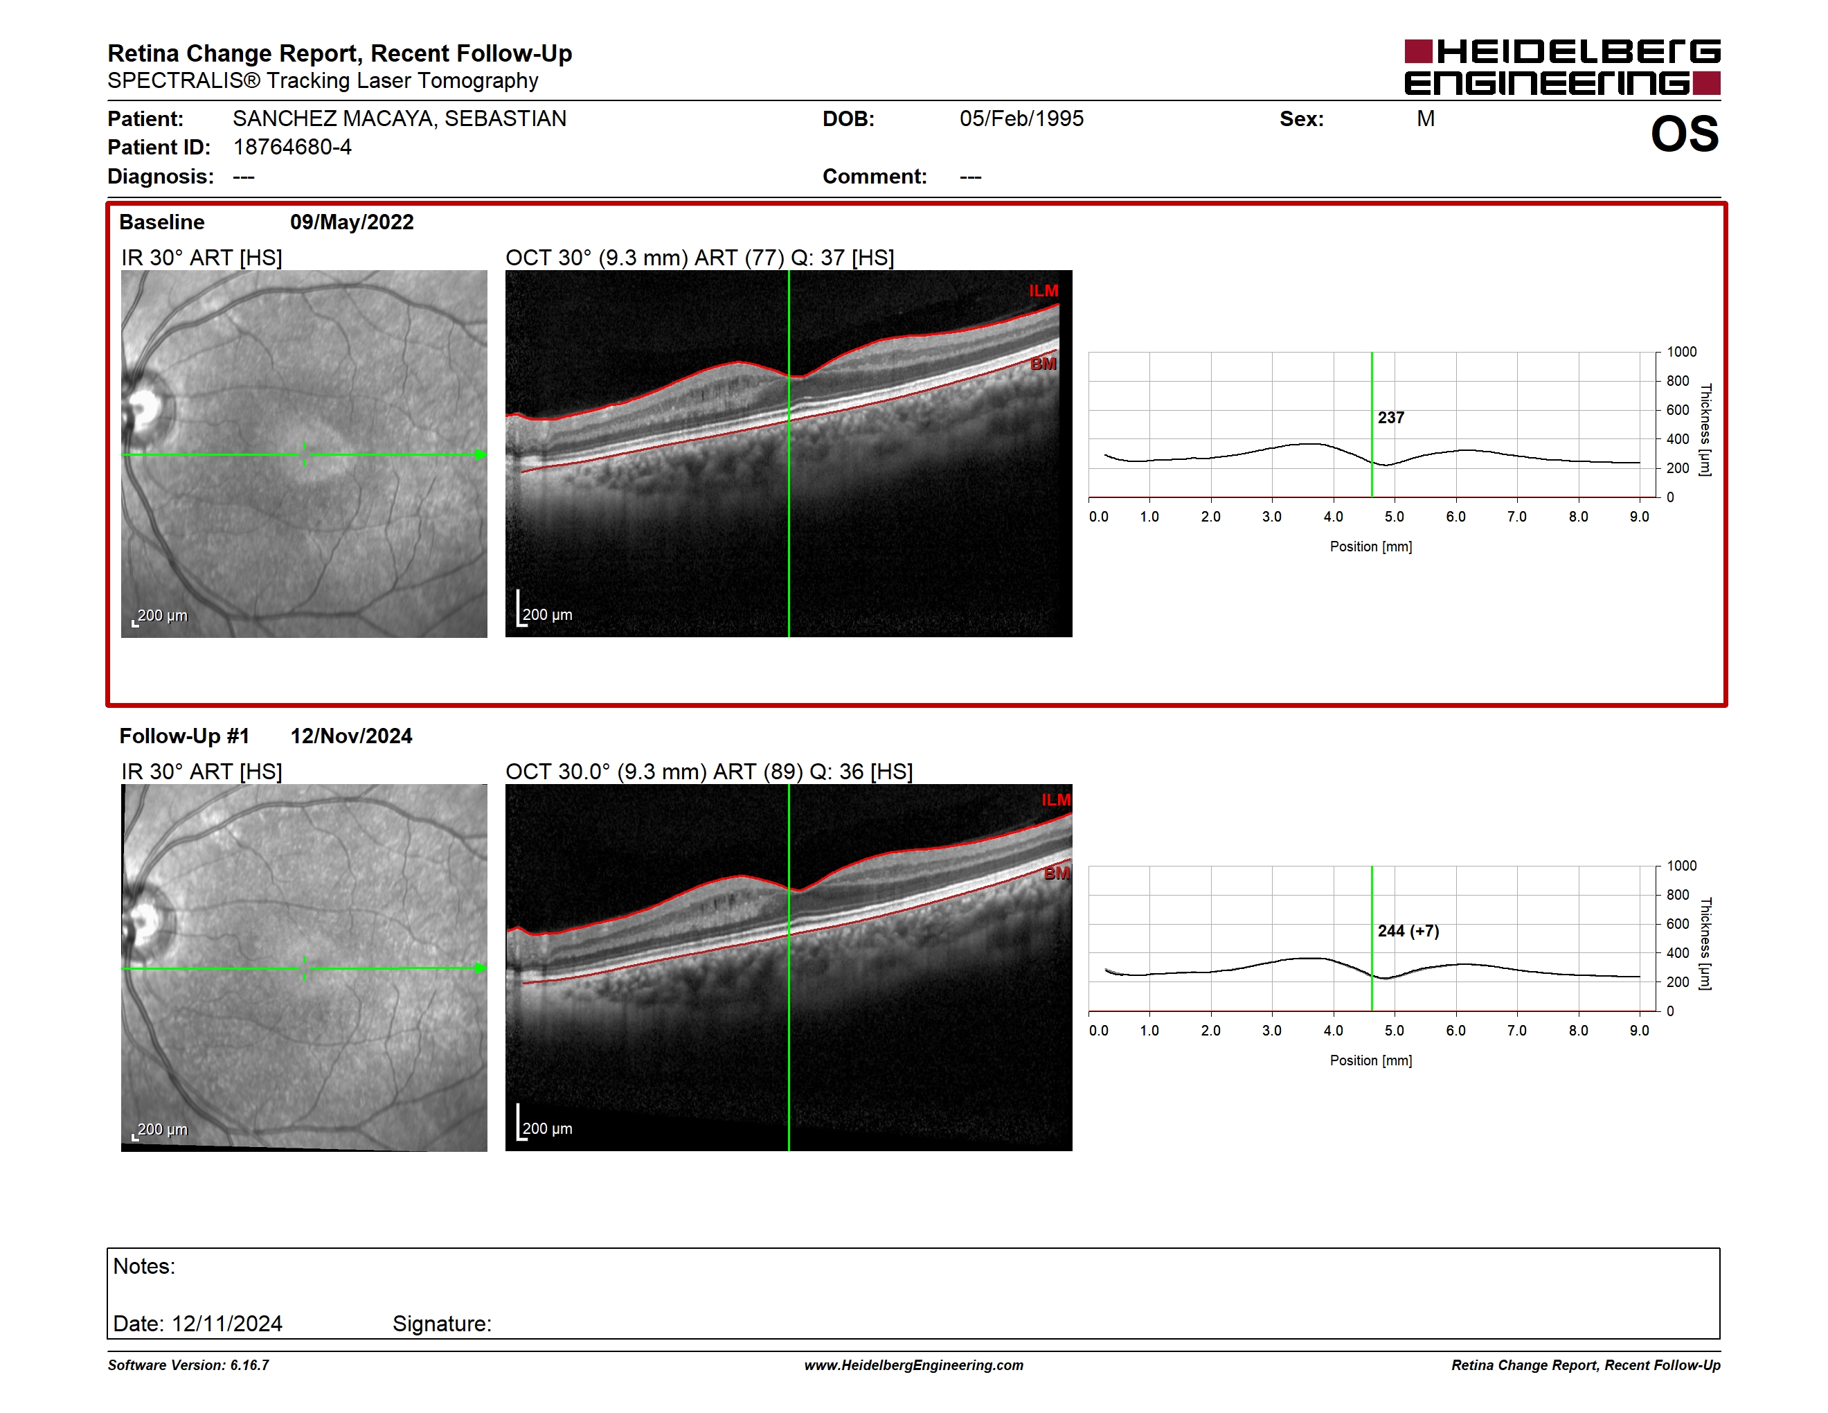Screen dimensions: 1828x1413
Task: Click the OS eye laterality label
Action: pyautogui.click(x=1684, y=135)
